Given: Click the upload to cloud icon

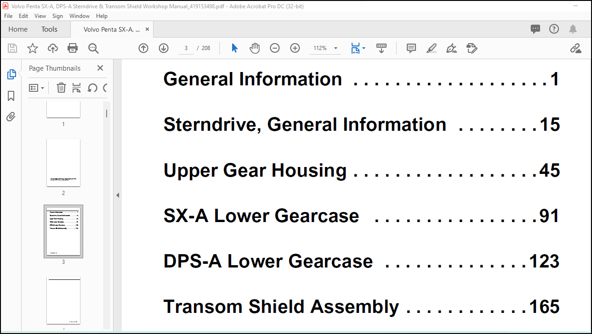Looking at the screenshot, I should point(53,48).
